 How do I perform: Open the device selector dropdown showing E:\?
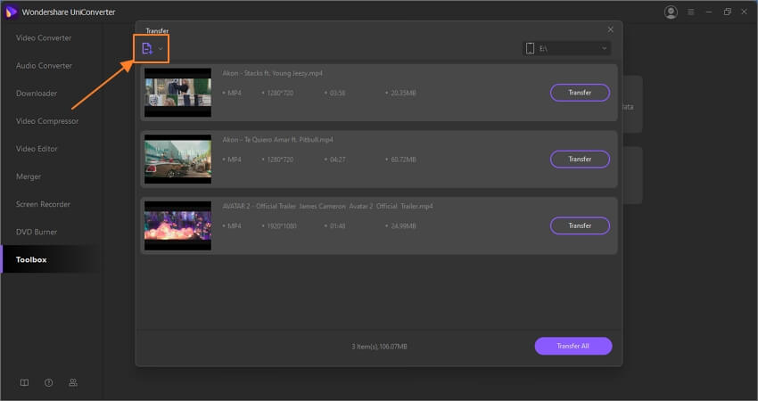[566, 48]
